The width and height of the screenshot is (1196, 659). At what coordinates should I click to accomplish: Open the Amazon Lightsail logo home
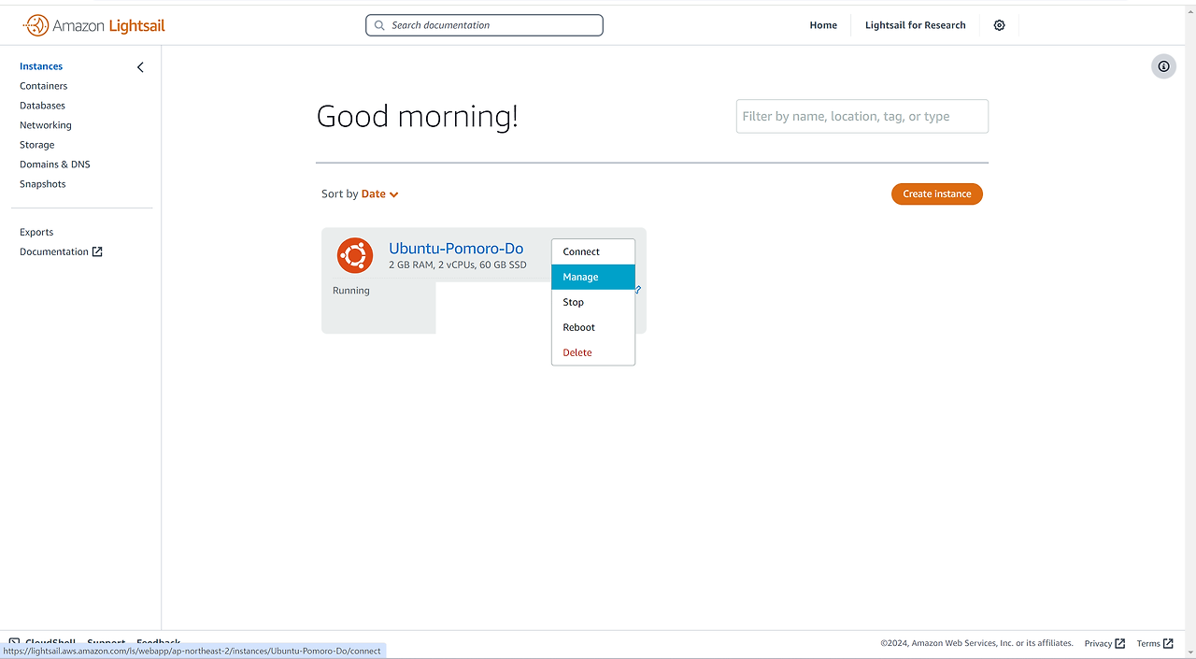(x=94, y=25)
